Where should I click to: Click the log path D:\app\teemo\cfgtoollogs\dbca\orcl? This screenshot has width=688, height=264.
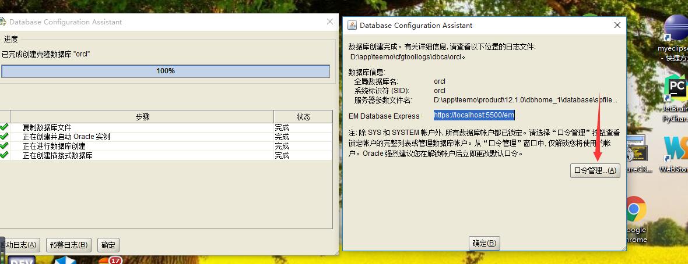click(x=408, y=57)
